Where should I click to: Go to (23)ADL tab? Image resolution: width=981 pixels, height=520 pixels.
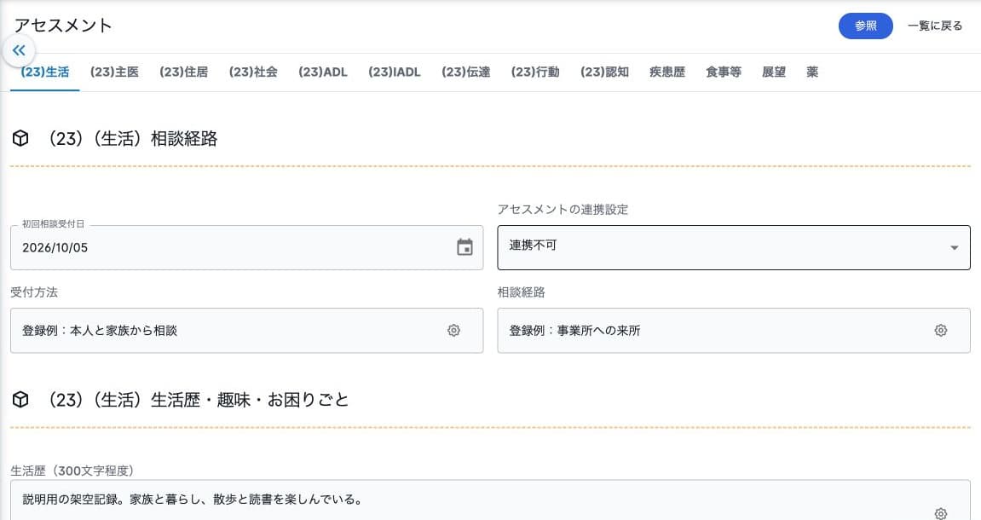[x=323, y=72]
